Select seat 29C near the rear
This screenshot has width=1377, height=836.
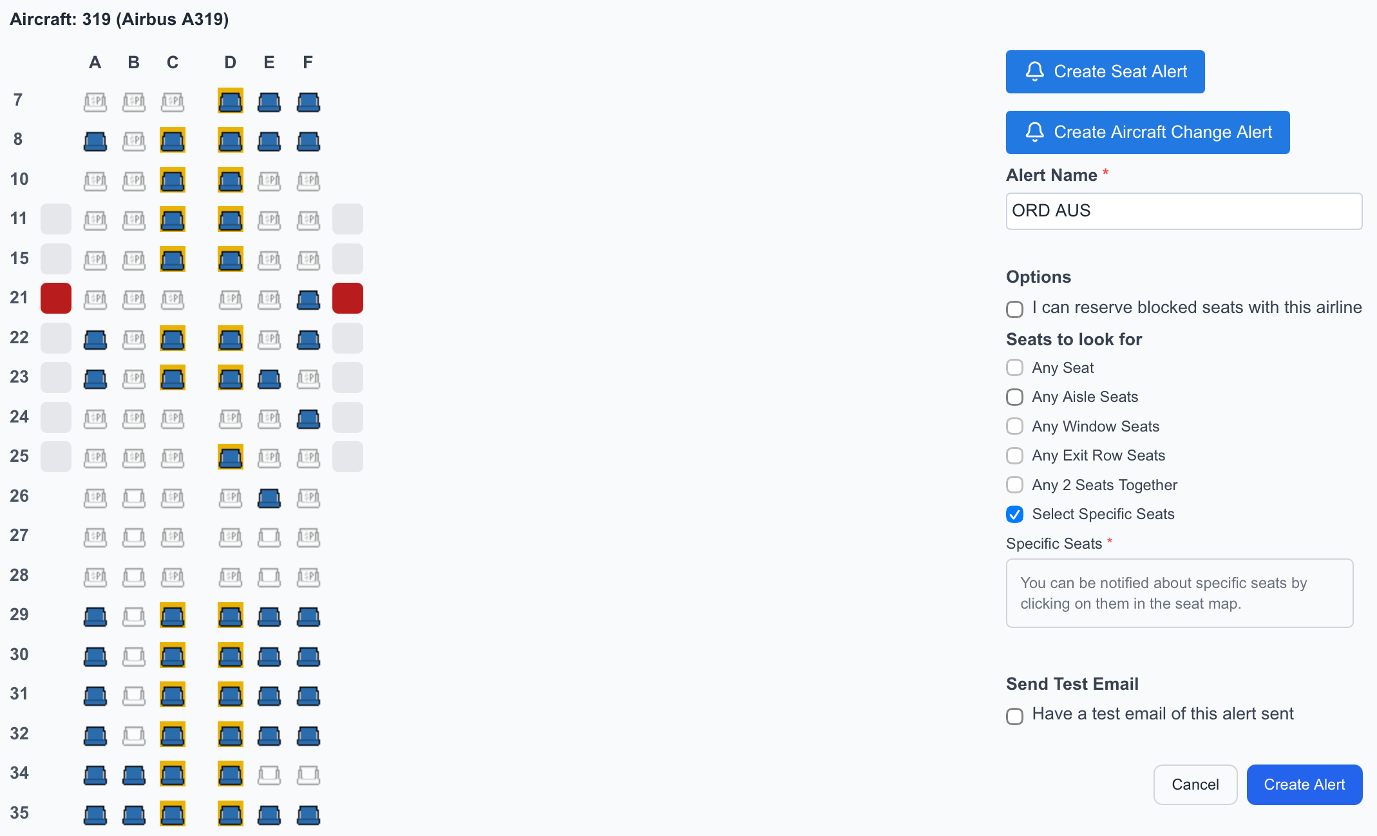[x=173, y=616]
